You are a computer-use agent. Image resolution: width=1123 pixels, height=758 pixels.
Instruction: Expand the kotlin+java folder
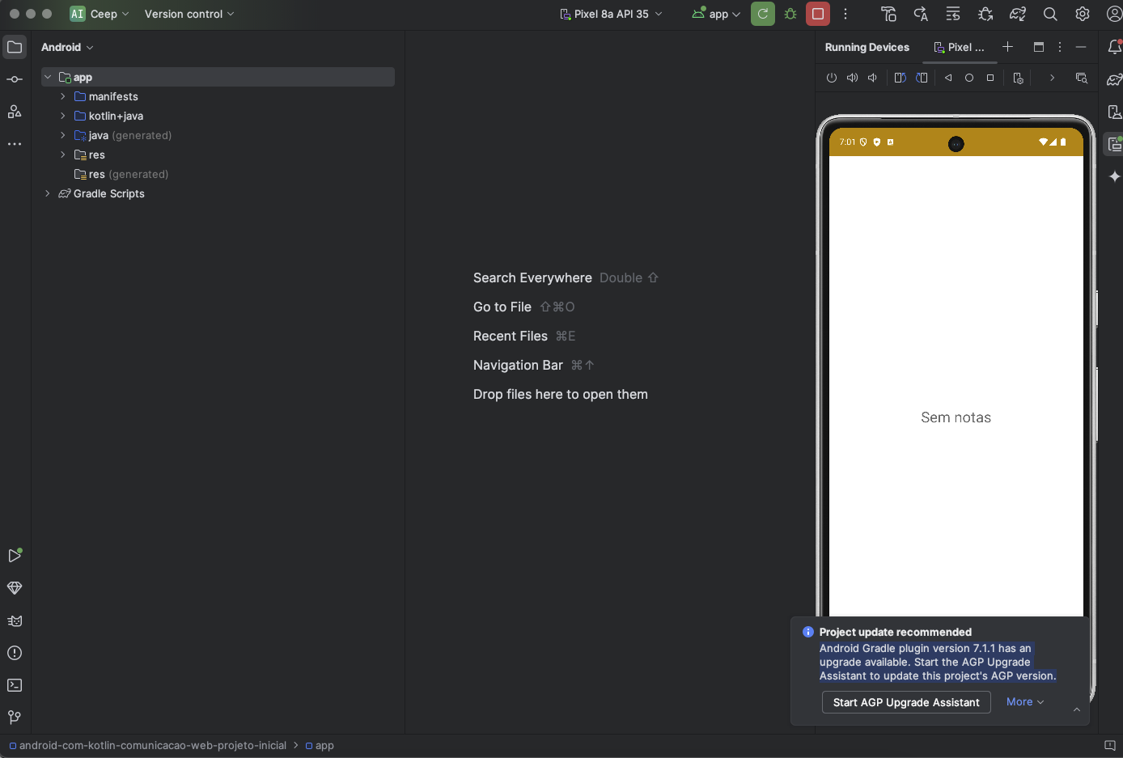(x=63, y=116)
